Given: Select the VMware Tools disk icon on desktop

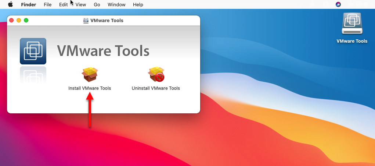Looking at the screenshot, I should [352, 24].
